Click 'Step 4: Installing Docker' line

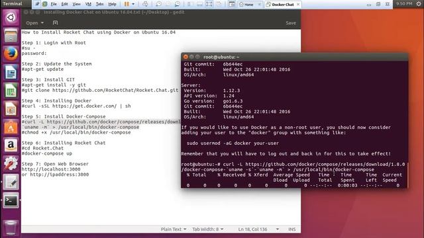coord(56,100)
